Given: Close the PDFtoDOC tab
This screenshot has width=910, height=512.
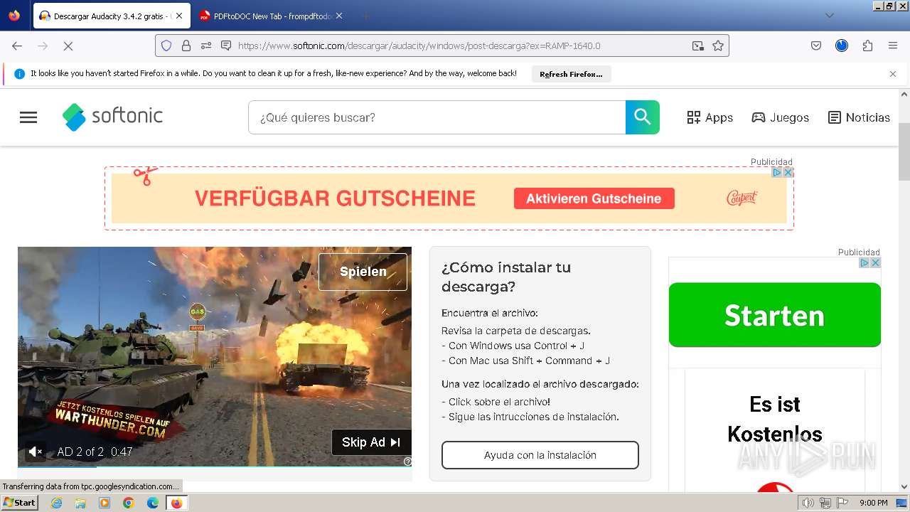Looking at the screenshot, I should pyautogui.click(x=339, y=16).
